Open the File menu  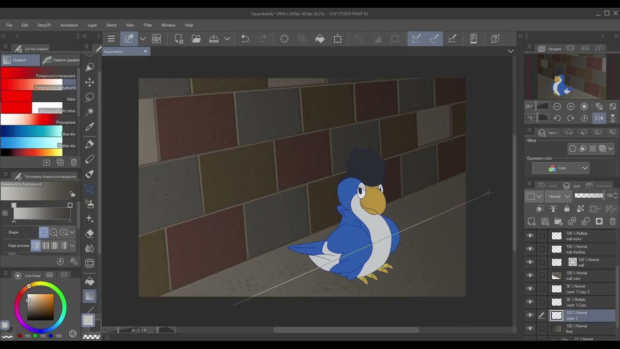click(9, 25)
